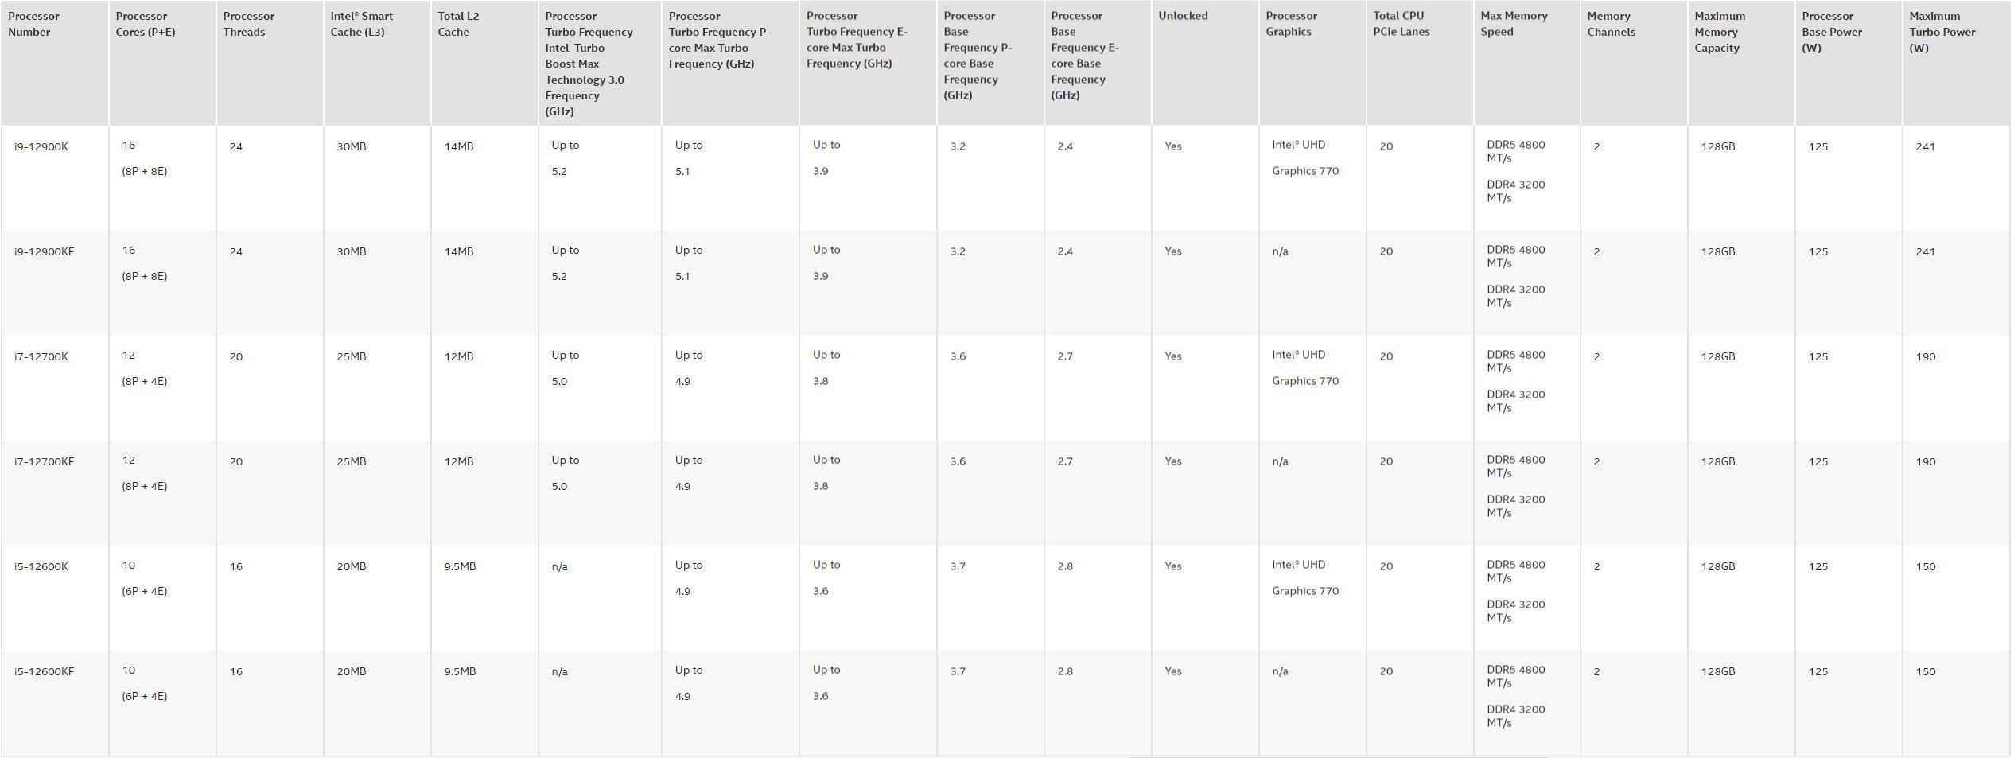Screen dimensions: 2014x758
Task: Select the i5-12600K processor cell
Action: click(x=41, y=566)
